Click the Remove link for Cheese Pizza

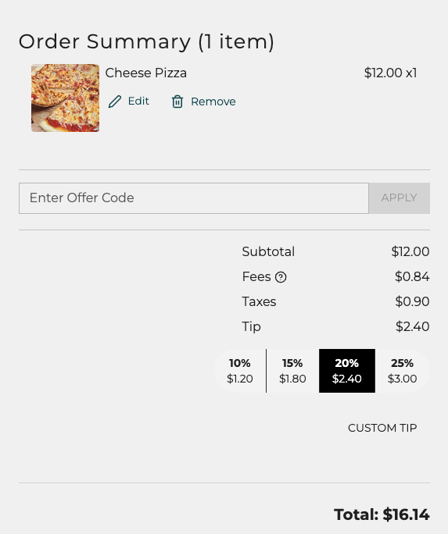203,101
